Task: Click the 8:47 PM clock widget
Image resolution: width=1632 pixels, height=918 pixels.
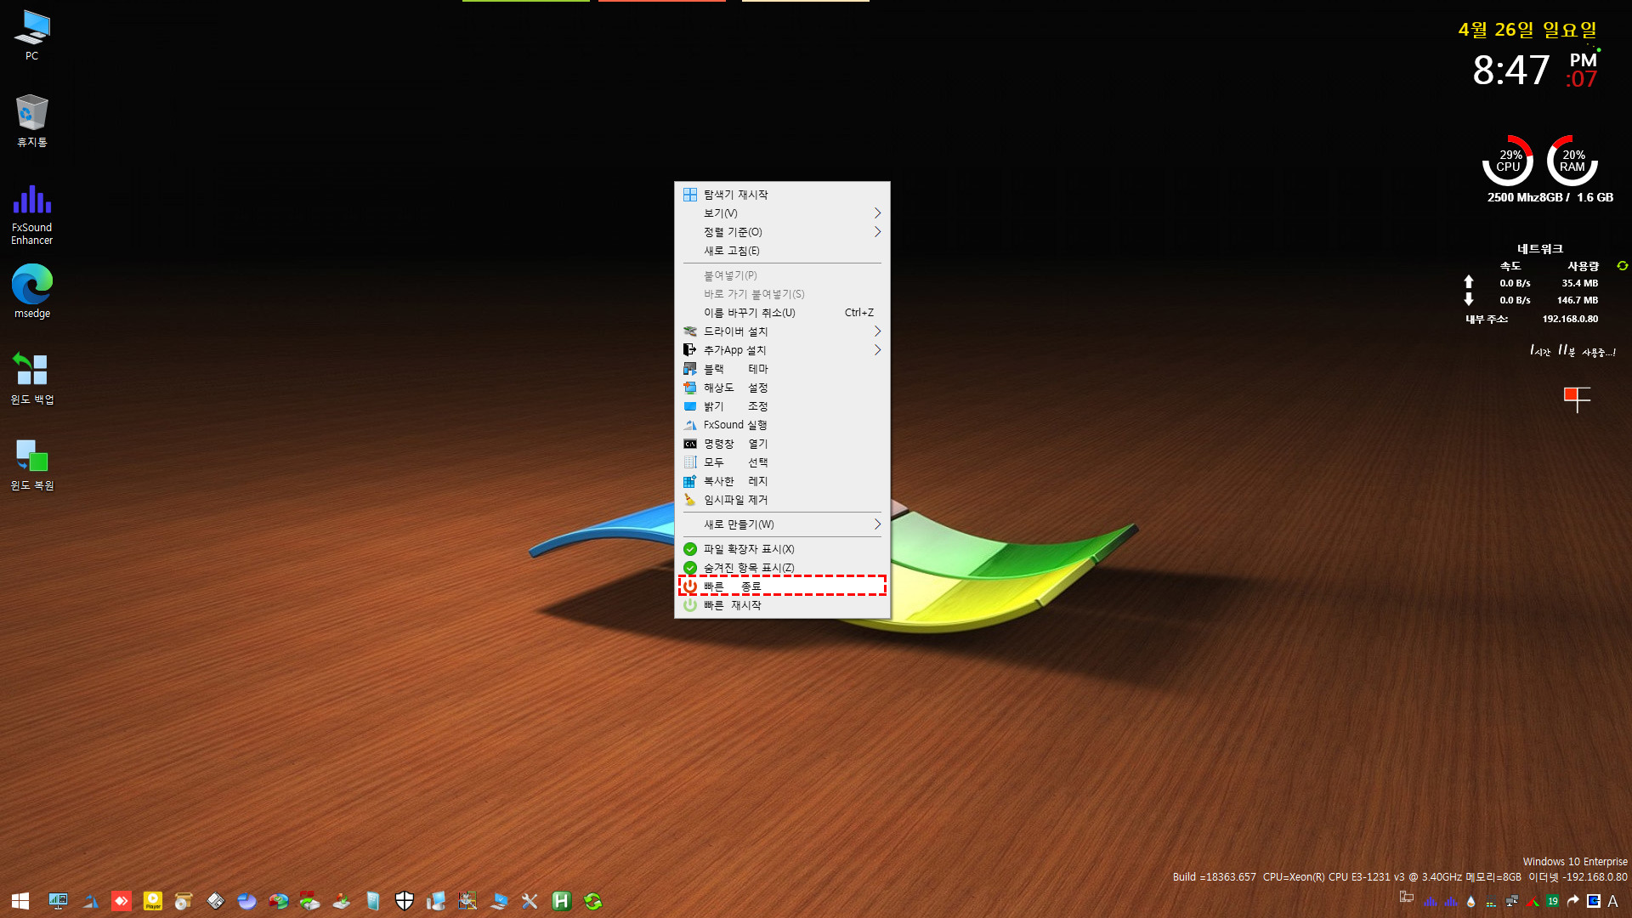Action: [x=1535, y=70]
